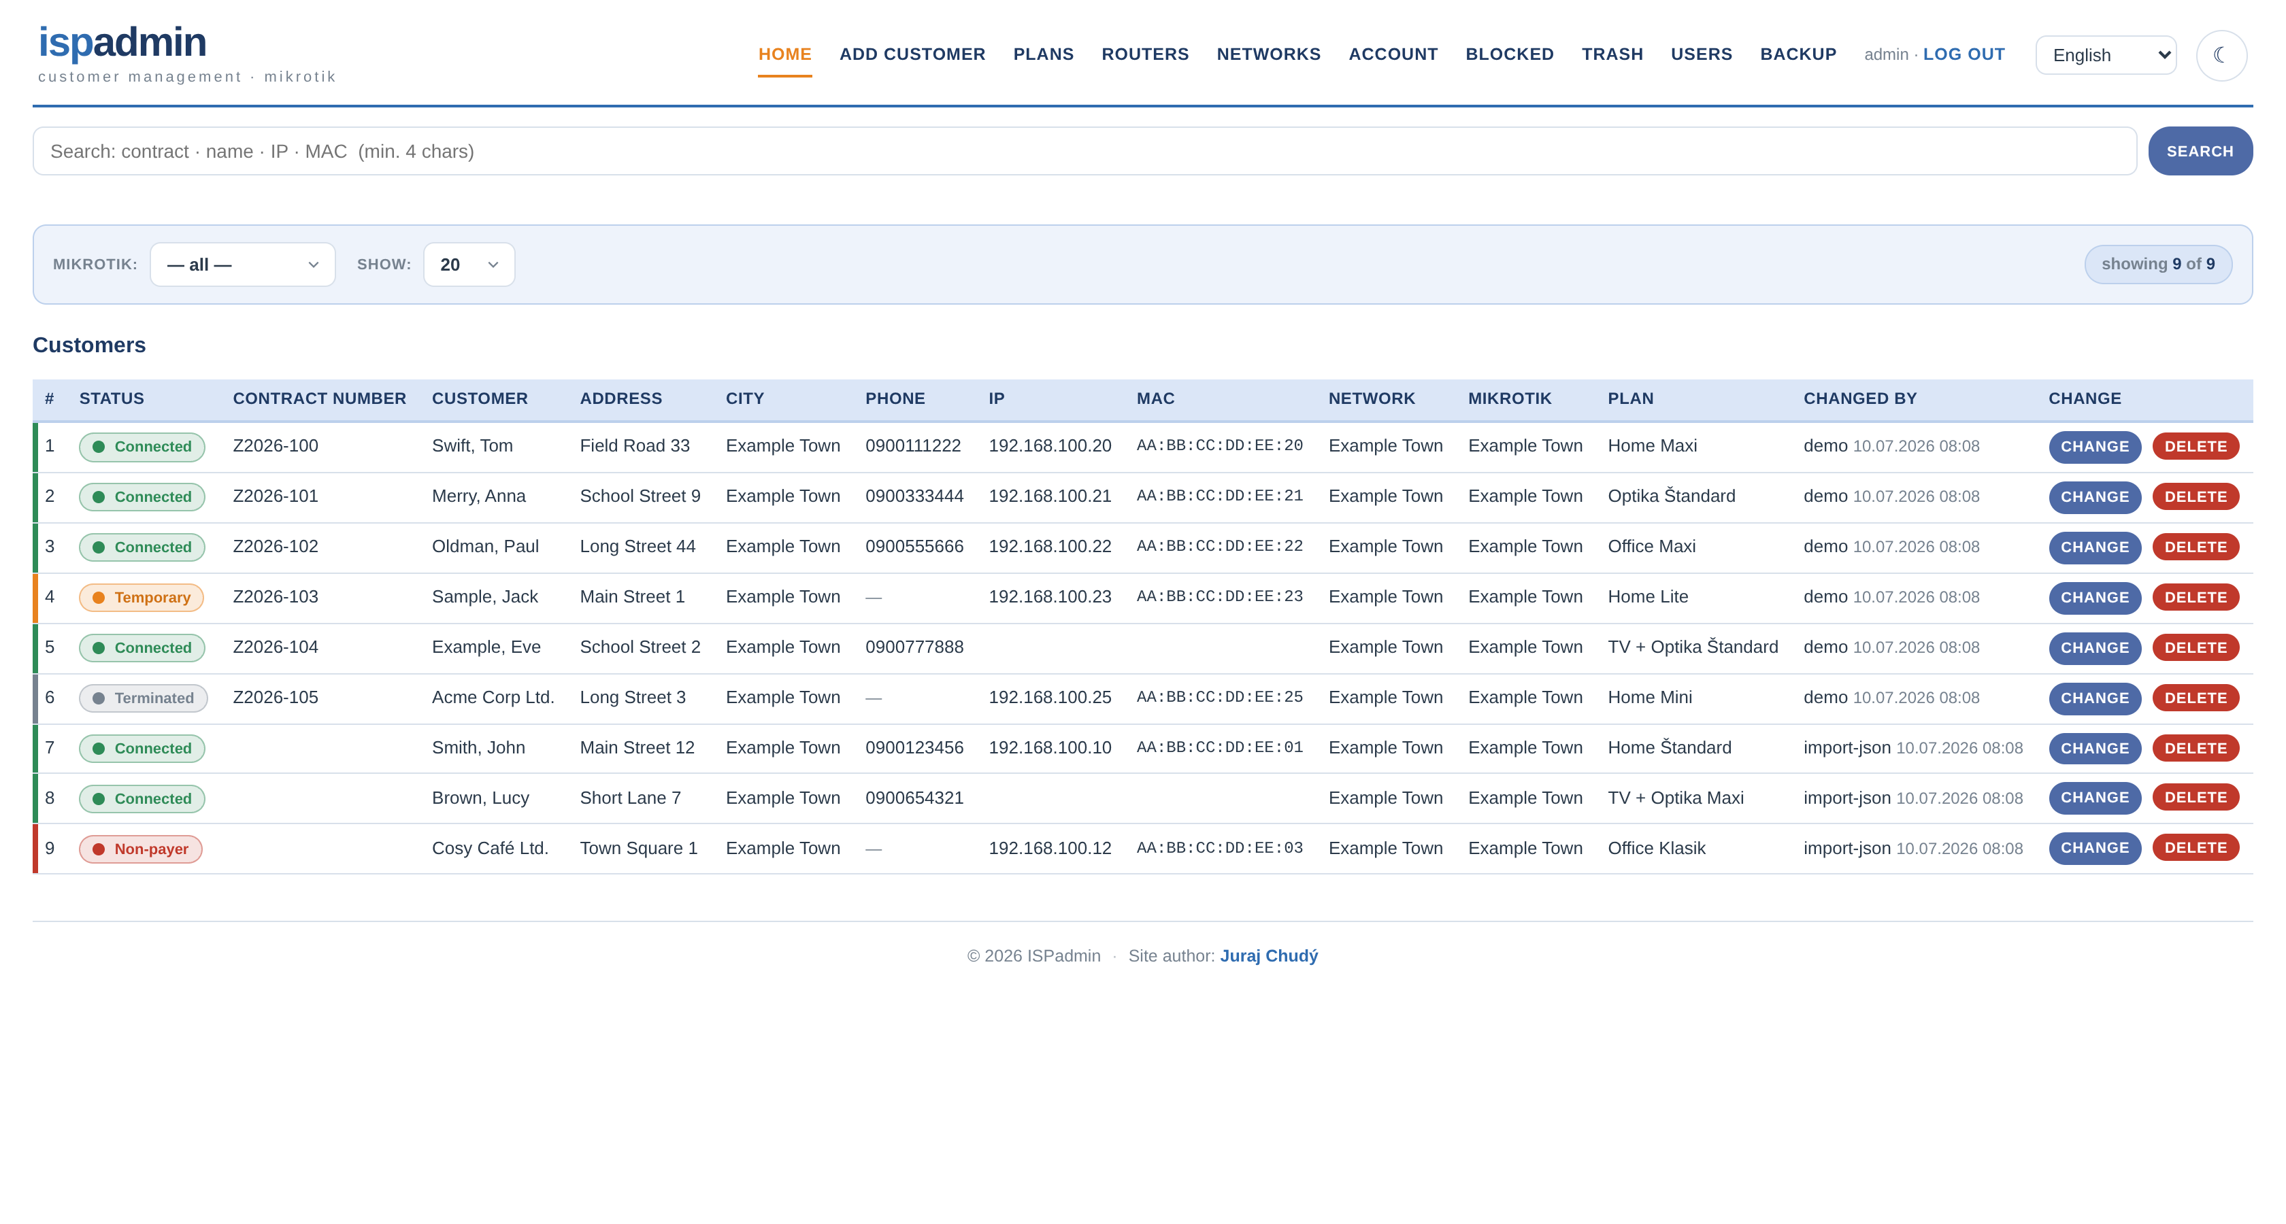Click the Temporary status badge
Image resolution: width=2286 pixels, height=1224 pixels.
click(141, 598)
